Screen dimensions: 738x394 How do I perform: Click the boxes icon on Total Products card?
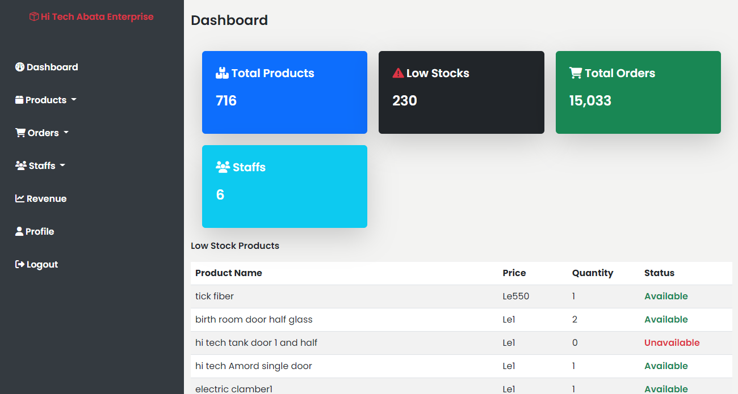click(222, 73)
